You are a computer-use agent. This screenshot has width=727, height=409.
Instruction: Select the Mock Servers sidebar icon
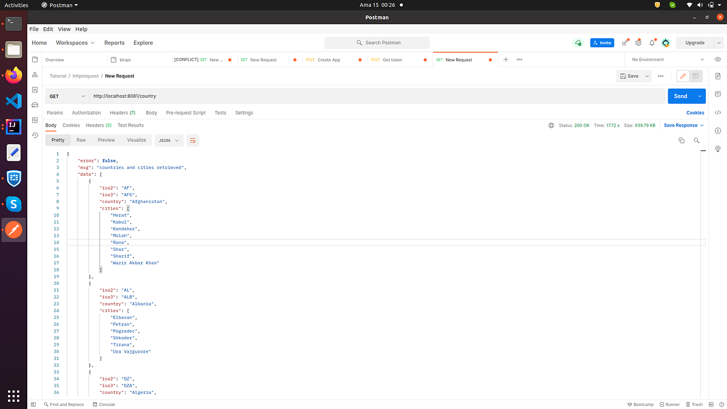tap(35, 105)
